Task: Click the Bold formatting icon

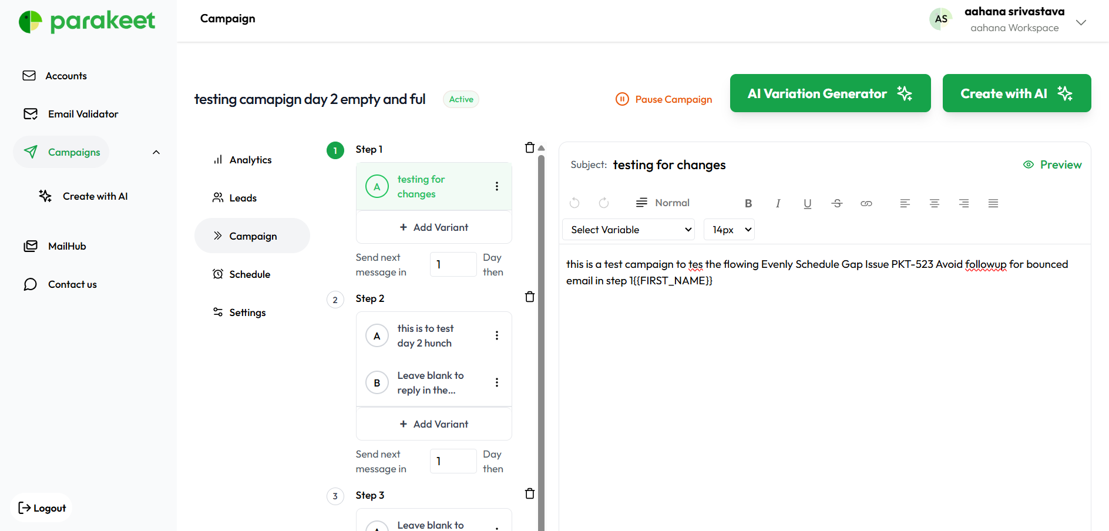Action: click(748, 203)
